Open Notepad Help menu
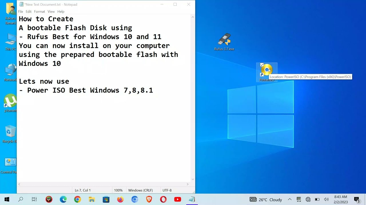366x205 pixels. tap(61, 11)
